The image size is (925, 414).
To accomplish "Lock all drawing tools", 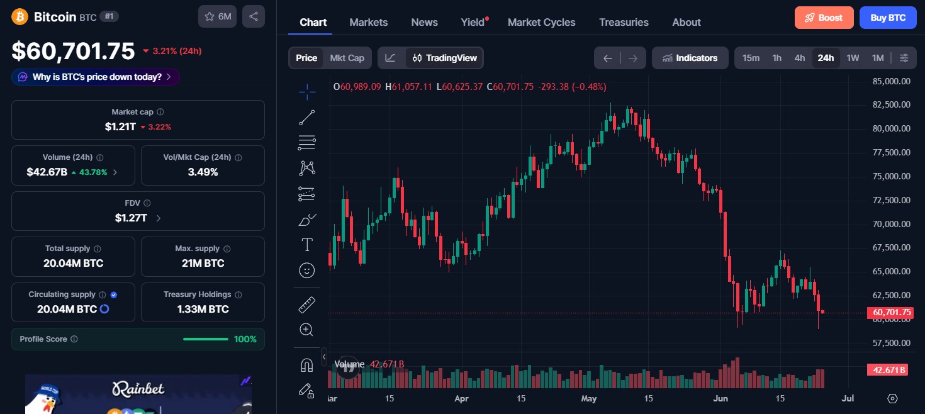I will [x=307, y=391].
